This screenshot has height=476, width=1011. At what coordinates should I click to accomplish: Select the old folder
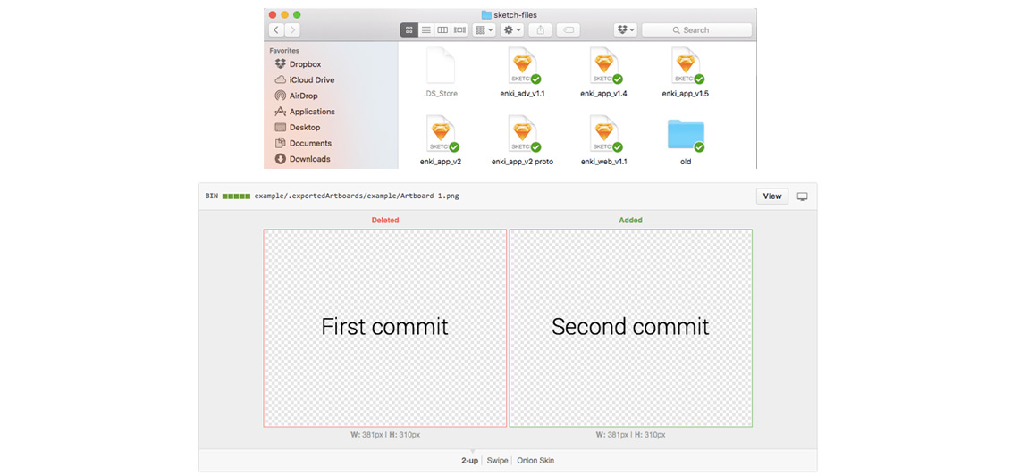pos(686,135)
